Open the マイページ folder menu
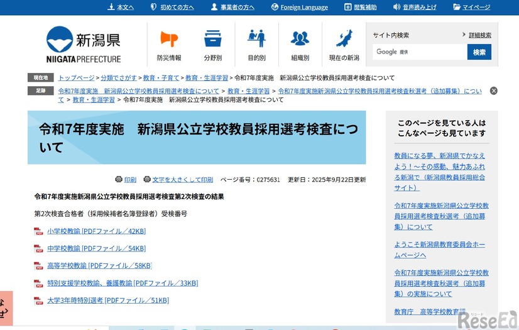 click(x=472, y=7)
